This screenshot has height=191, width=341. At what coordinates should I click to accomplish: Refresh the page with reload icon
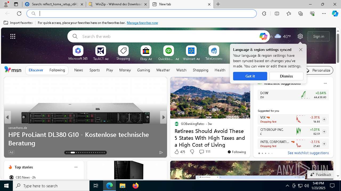click(19, 14)
